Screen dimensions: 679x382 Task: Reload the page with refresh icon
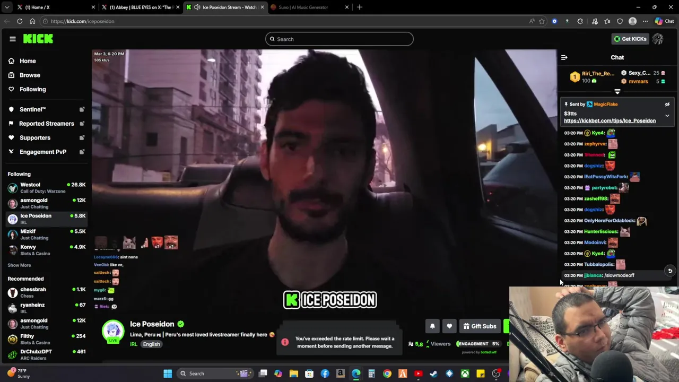click(x=20, y=21)
